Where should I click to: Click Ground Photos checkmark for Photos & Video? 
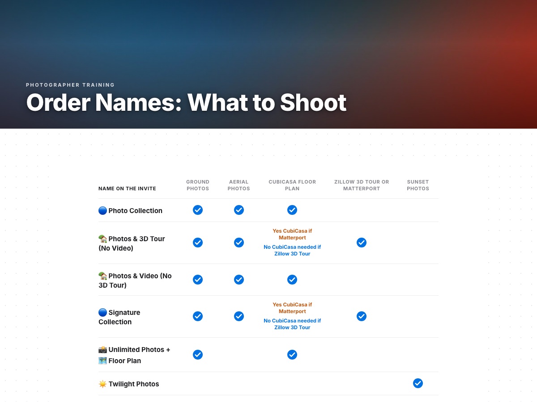tap(198, 280)
